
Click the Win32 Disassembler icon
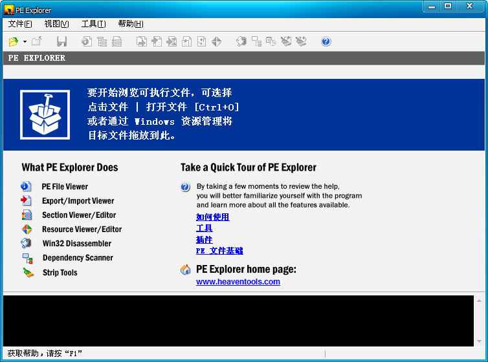(26, 243)
